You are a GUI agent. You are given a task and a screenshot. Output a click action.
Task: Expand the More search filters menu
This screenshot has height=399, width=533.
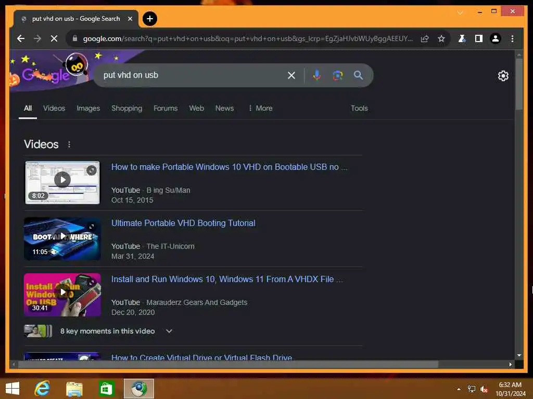[260, 108]
